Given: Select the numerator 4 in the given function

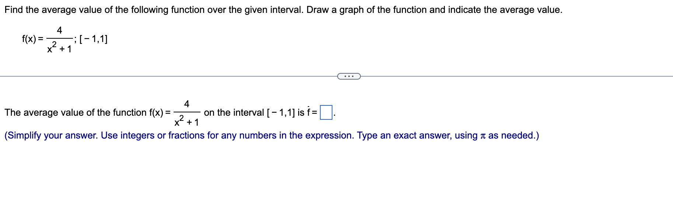Looking at the screenshot, I should 59,30.
